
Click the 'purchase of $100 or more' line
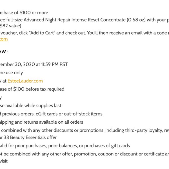pos(24,13)
